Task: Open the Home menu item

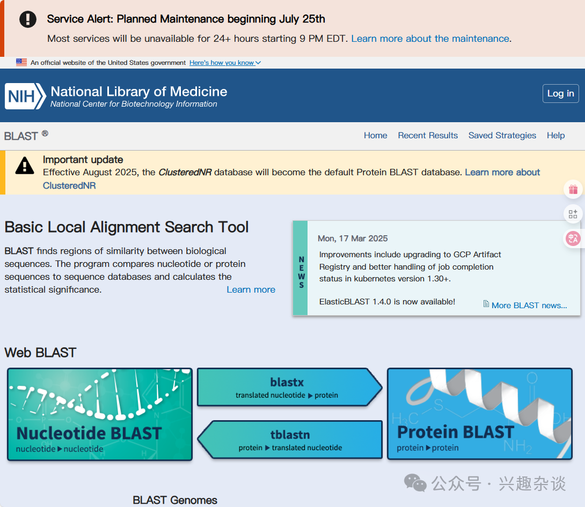Action: [375, 136]
